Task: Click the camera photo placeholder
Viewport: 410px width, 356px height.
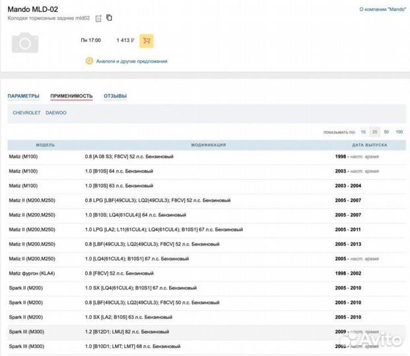Action: [x=26, y=44]
